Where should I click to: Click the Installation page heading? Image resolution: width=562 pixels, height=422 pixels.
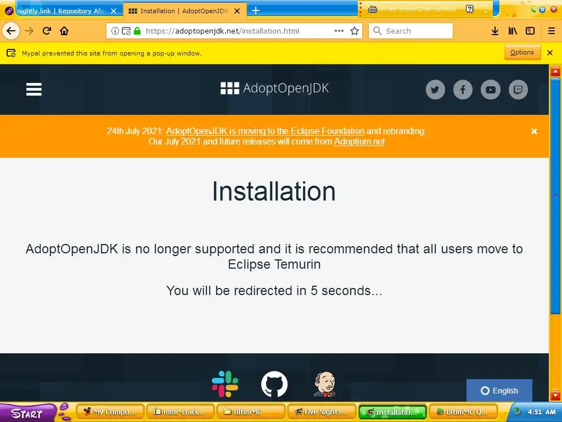(274, 191)
